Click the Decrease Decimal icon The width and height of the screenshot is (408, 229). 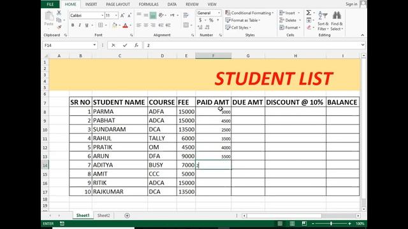click(x=207, y=27)
